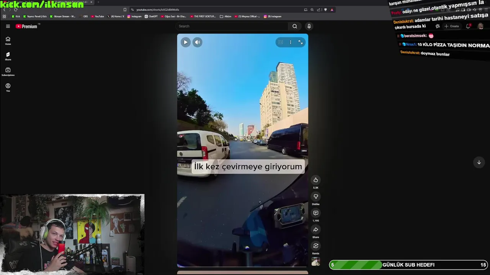Open the YouTube hamburger guide menu
The height and width of the screenshot is (275, 490).
click(x=8, y=26)
